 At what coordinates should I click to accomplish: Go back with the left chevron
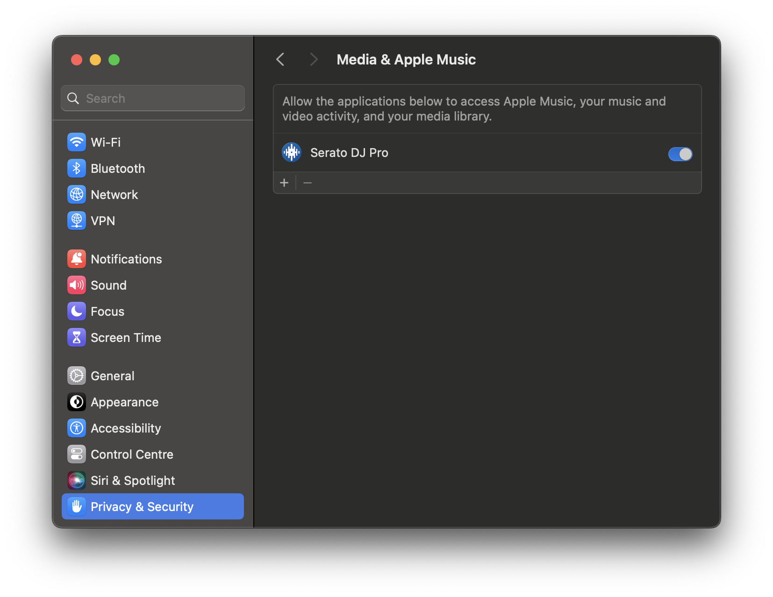coord(280,59)
